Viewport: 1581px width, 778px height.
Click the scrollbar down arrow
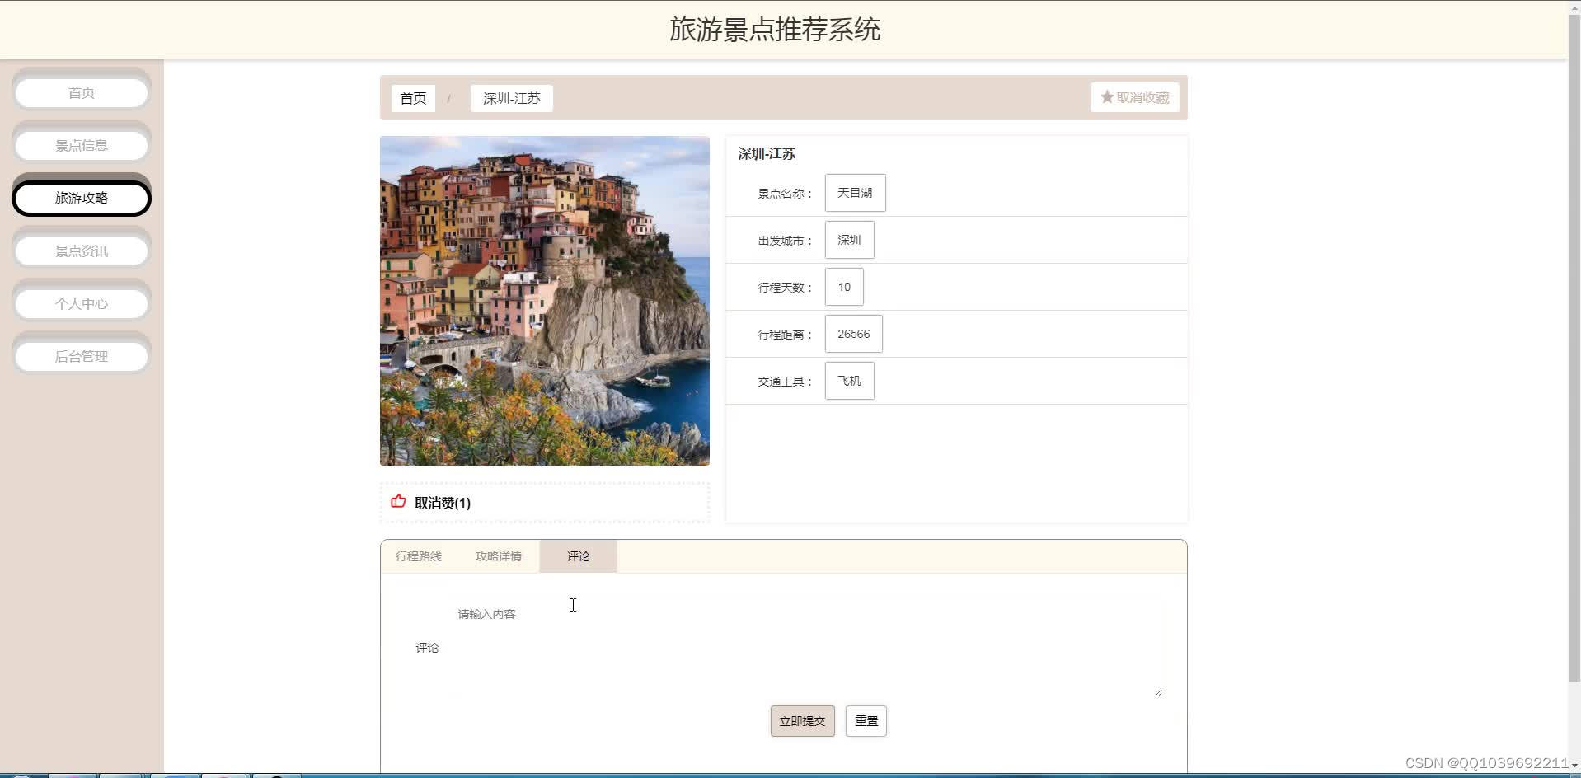click(x=1574, y=766)
